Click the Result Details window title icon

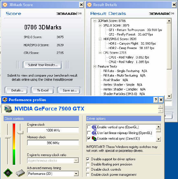89,5
